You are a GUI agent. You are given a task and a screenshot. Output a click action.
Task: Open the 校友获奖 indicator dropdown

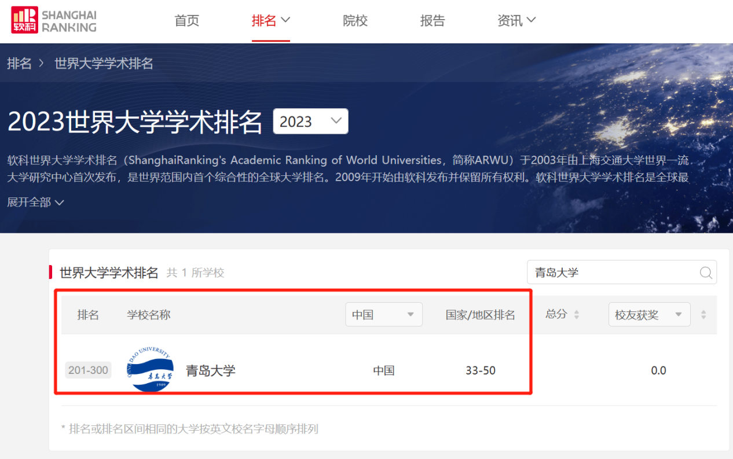[x=649, y=314]
